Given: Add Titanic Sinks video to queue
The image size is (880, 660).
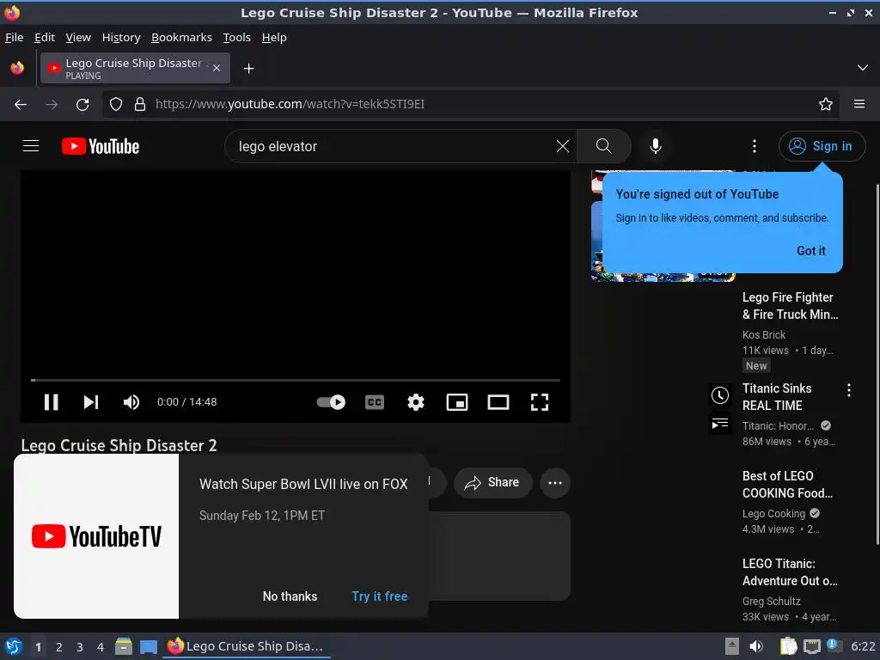Looking at the screenshot, I should pyautogui.click(x=720, y=423).
